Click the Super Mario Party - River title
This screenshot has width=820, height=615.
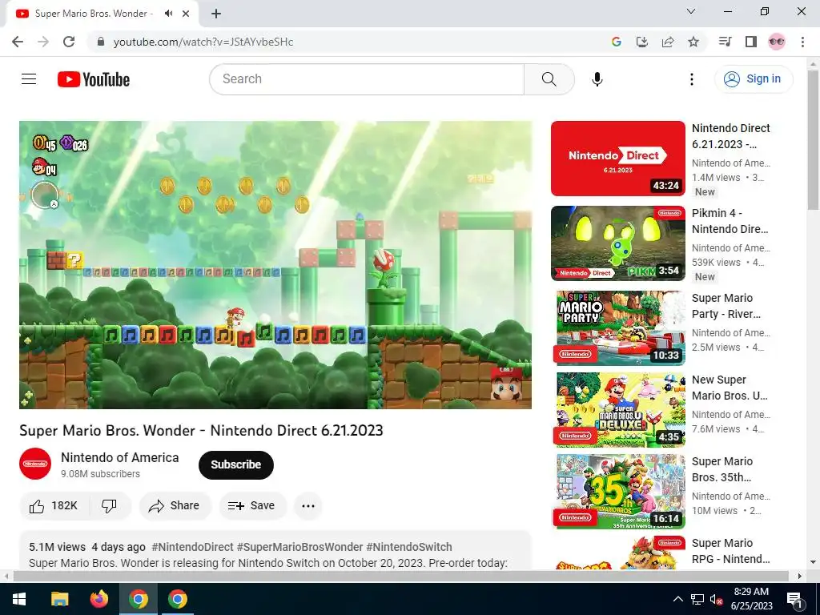[726, 306]
